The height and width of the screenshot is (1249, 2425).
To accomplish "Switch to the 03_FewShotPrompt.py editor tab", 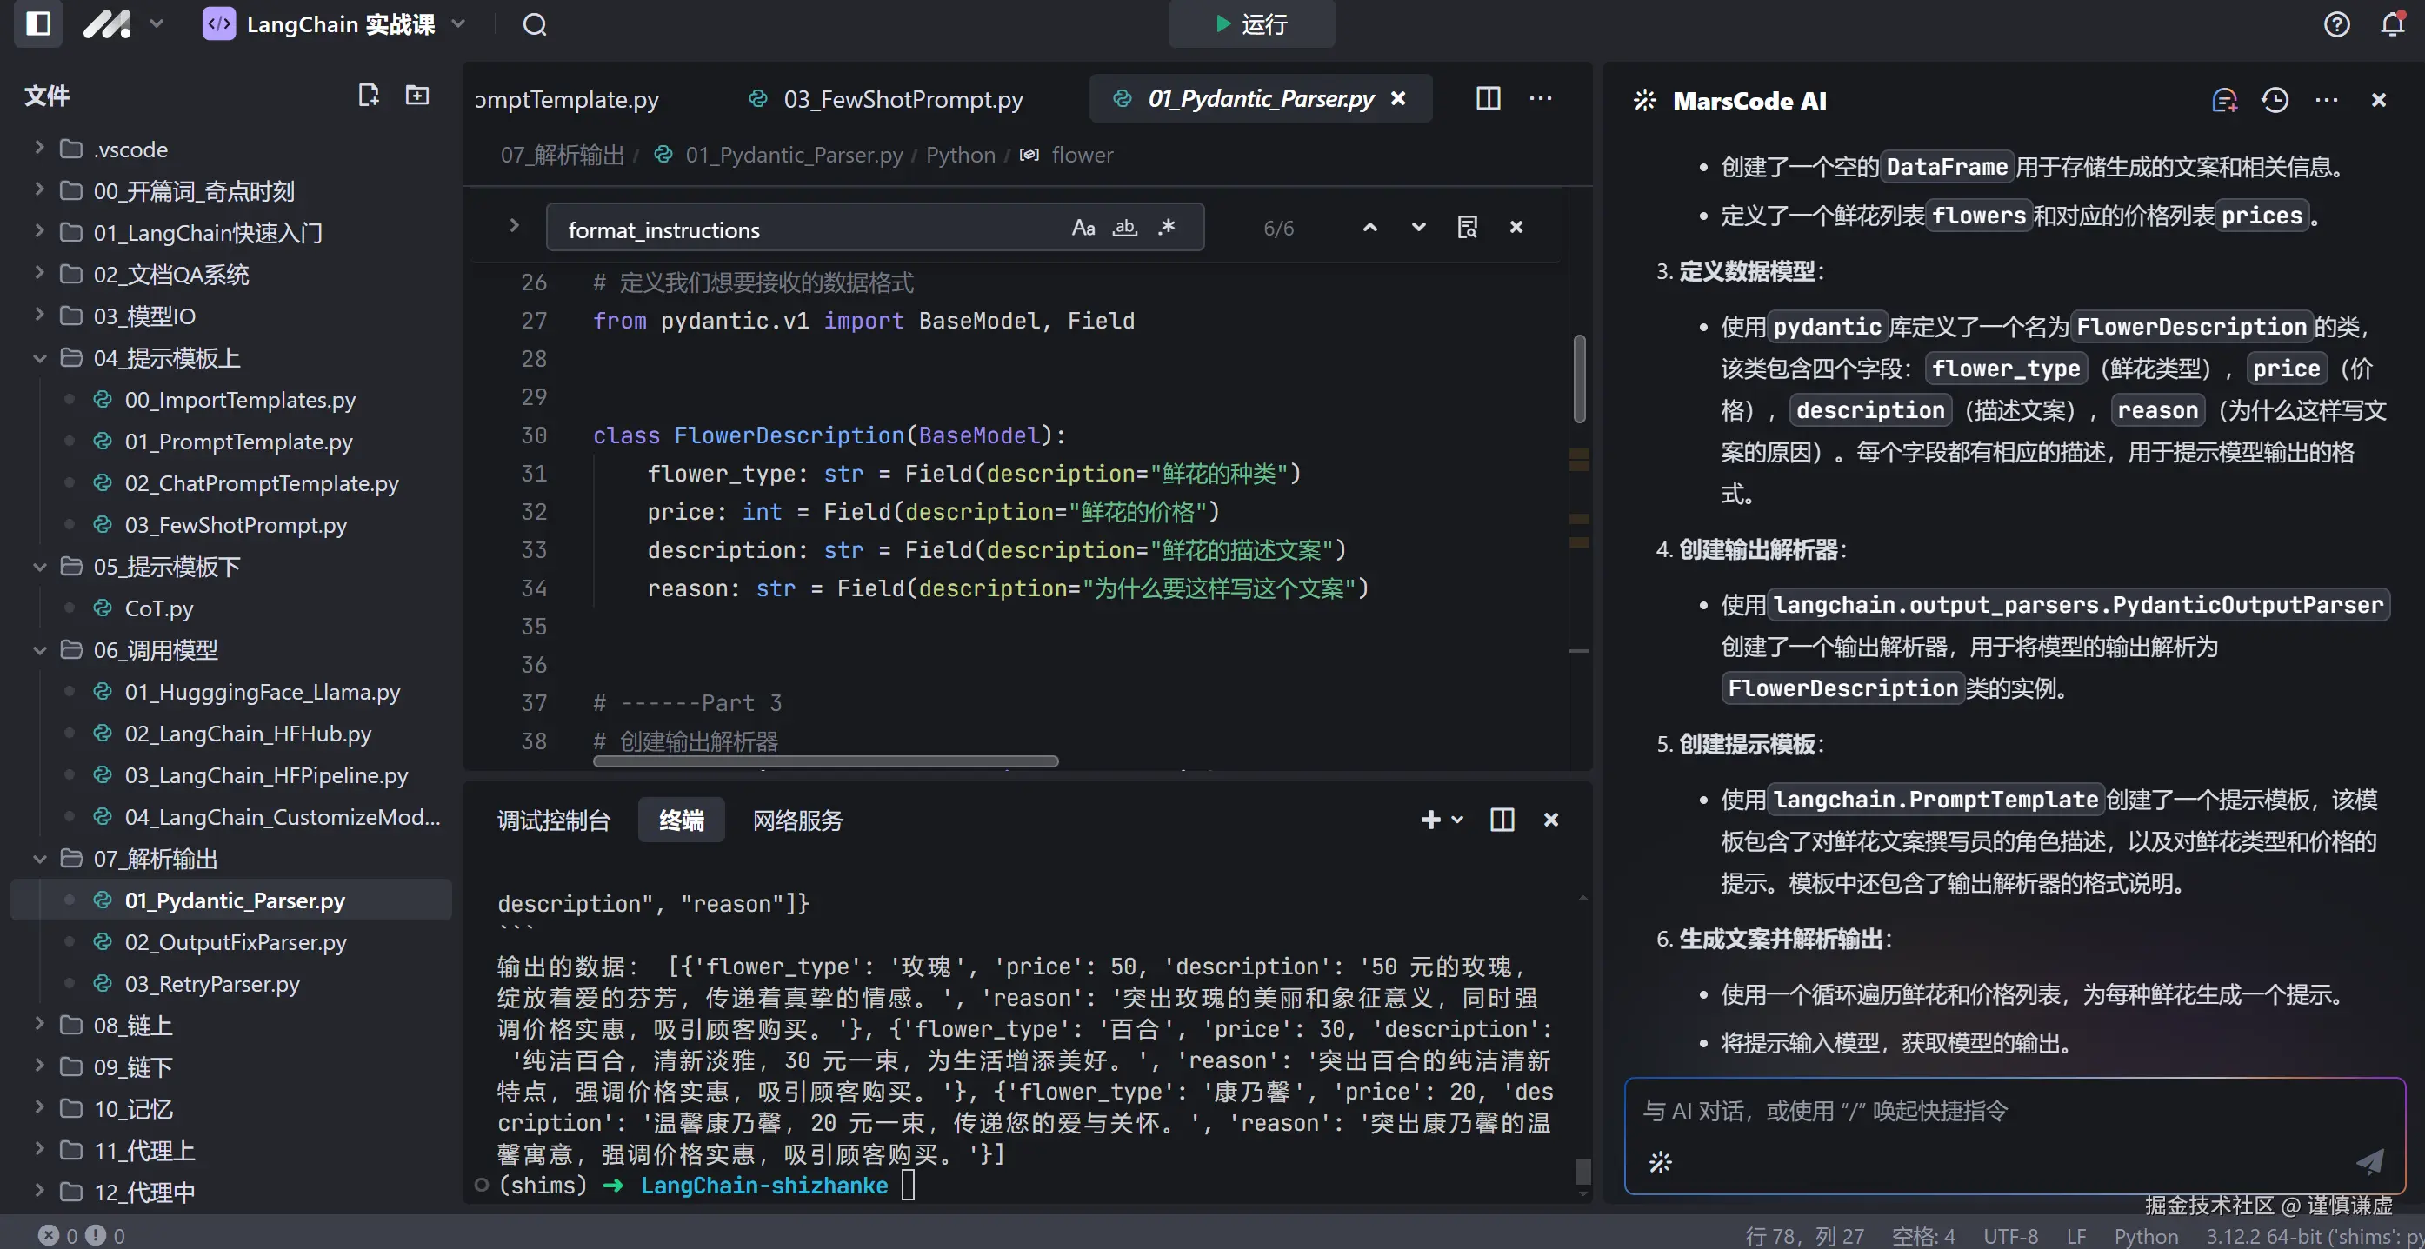I will point(902,99).
